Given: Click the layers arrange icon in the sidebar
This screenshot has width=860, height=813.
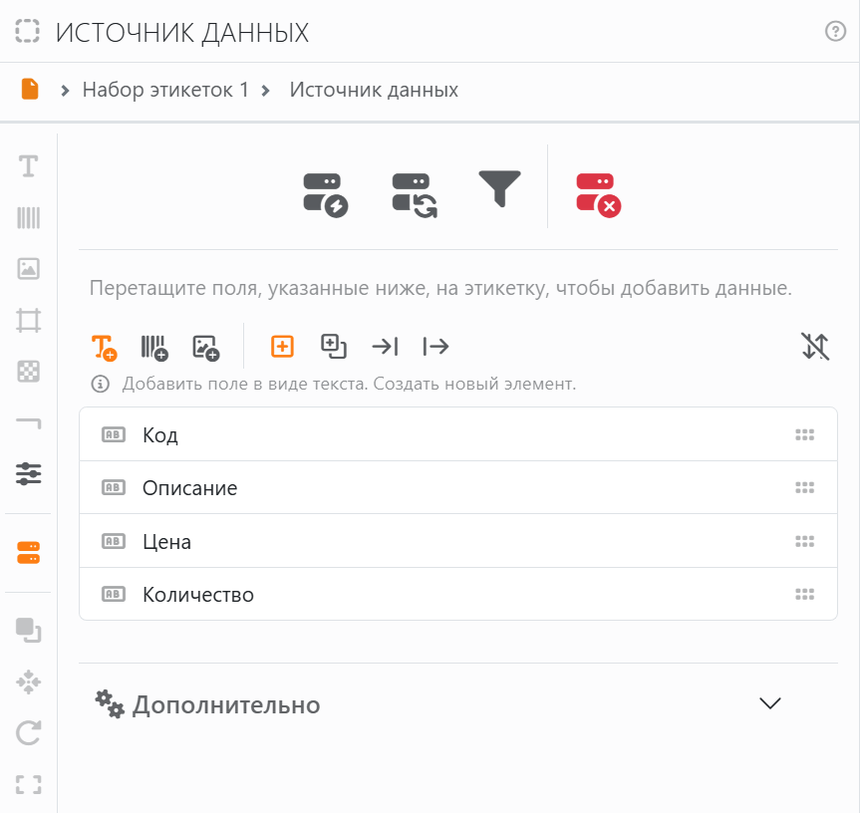Looking at the screenshot, I should [29, 630].
